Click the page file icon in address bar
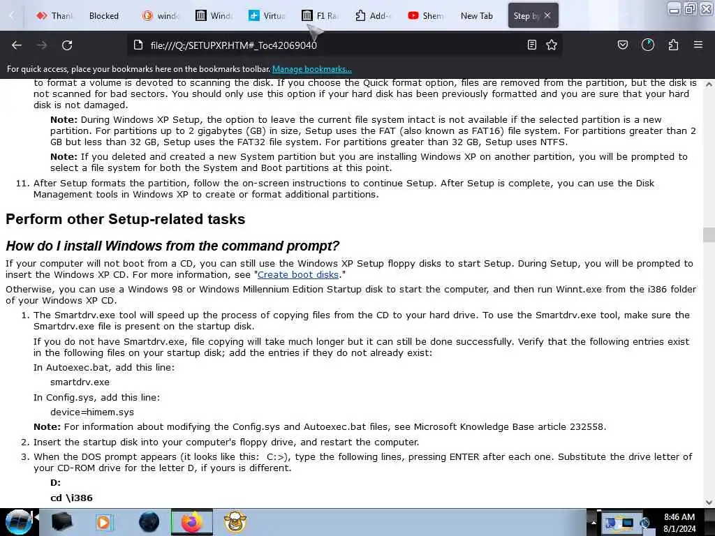715x536 pixels. (138, 45)
